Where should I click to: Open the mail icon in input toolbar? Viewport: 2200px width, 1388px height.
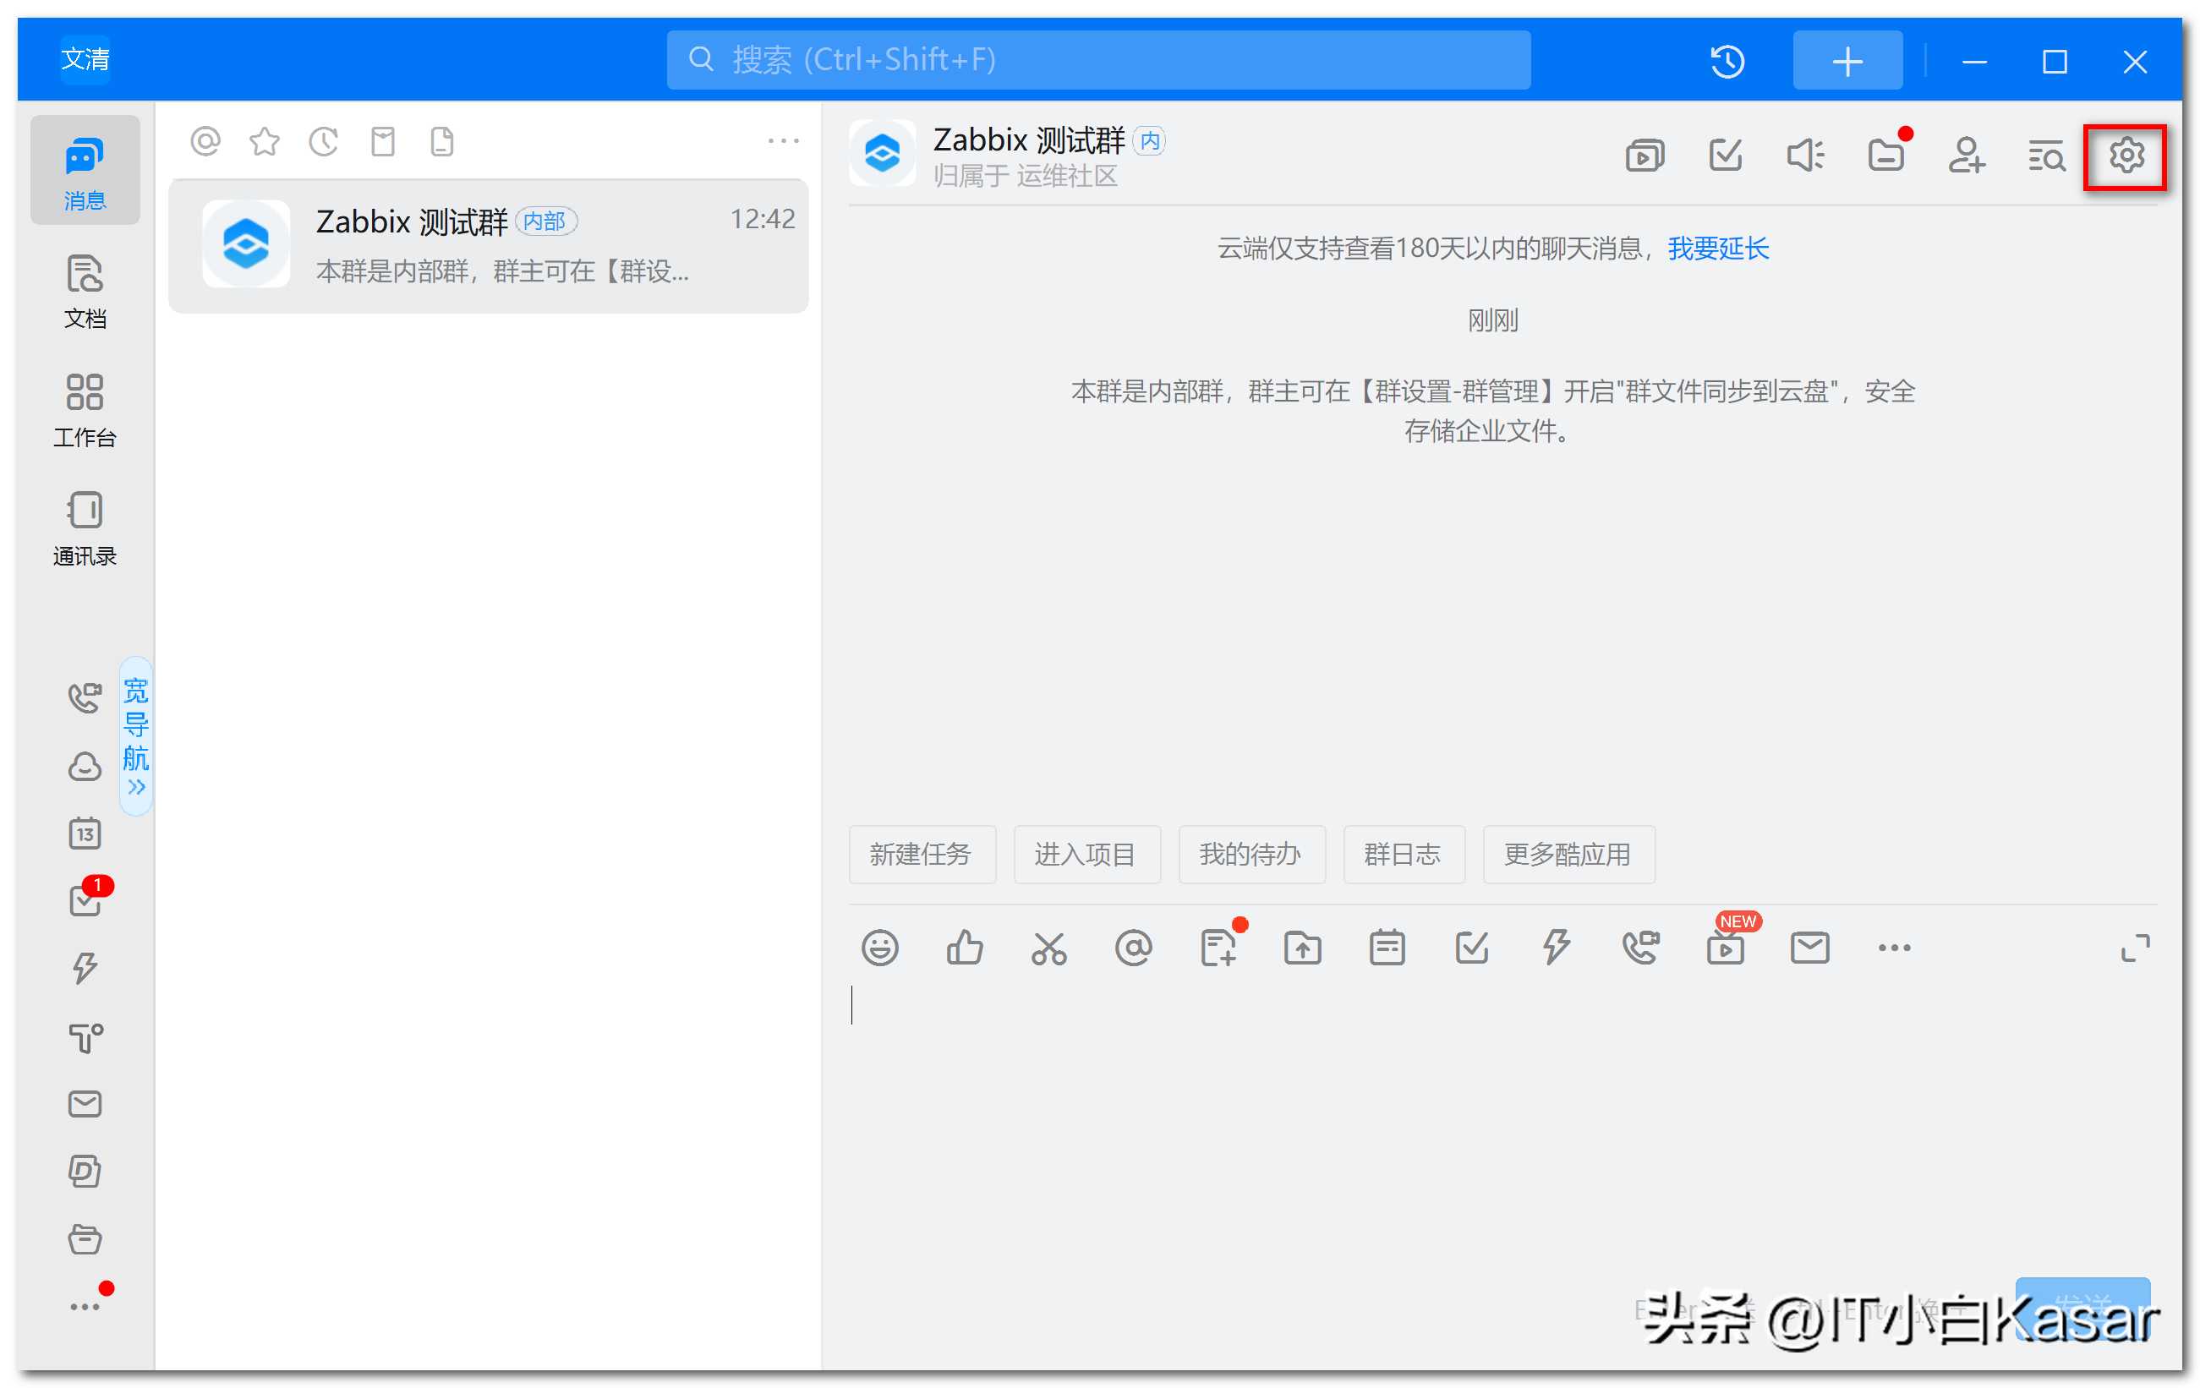point(1810,948)
